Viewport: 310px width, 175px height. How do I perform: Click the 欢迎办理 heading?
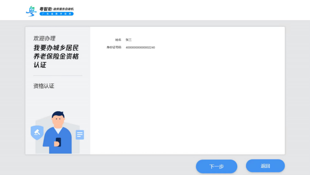point(44,38)
